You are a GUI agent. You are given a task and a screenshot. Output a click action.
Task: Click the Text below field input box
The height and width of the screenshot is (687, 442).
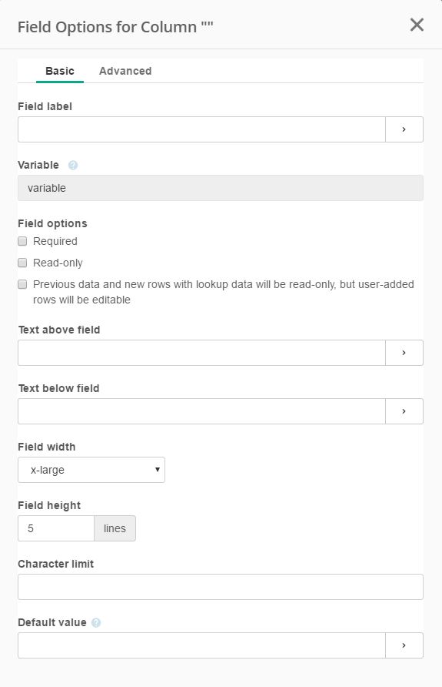pyautogui.click(x=201, y=411)
